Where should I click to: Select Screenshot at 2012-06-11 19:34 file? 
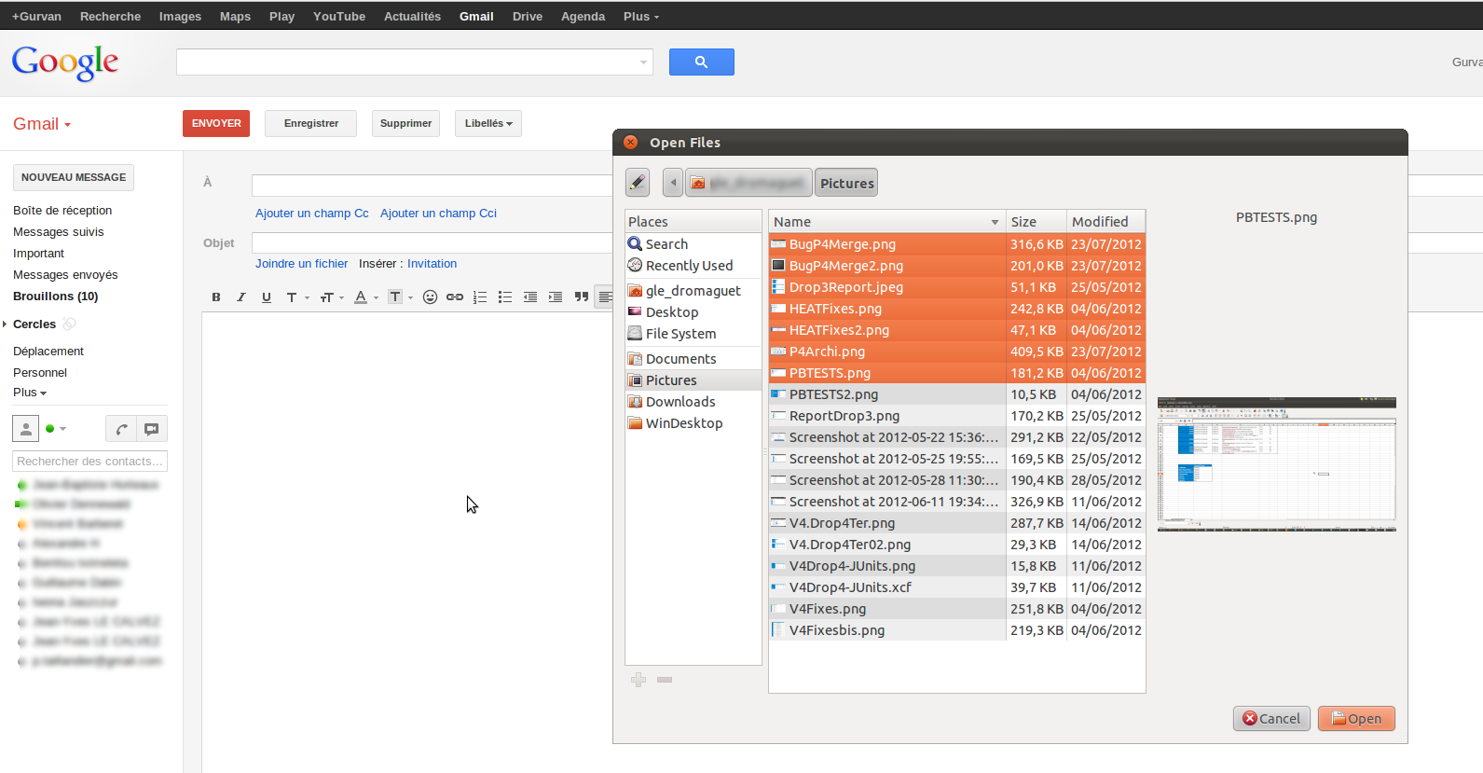coord(957,502)
